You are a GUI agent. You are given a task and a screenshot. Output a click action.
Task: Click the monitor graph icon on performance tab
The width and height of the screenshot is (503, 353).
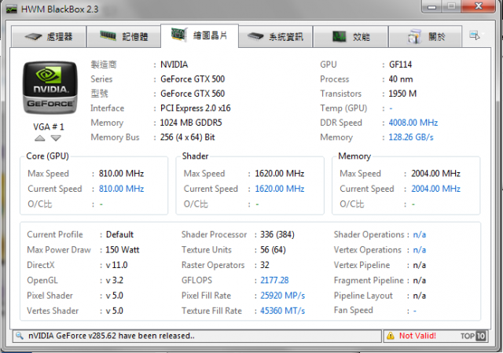[x=339, y=36]
